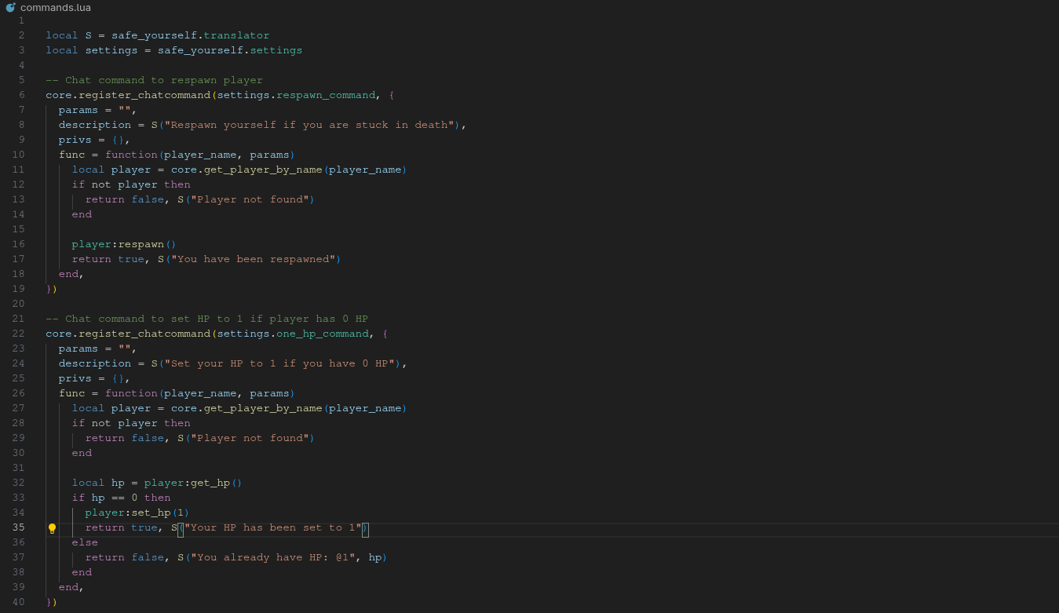
Task: Click the lightbulb code action icon
Action: (52, 528)
